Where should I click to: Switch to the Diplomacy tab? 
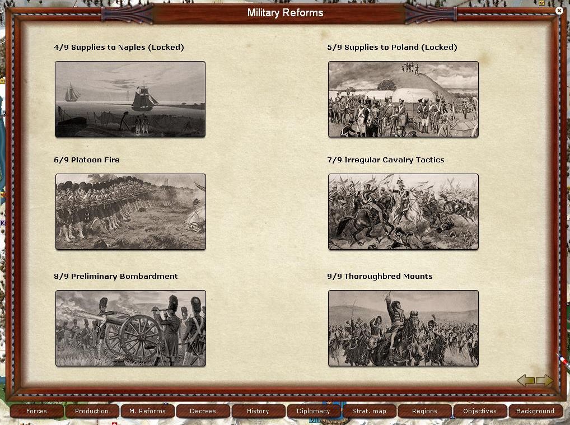tap(313, 411)
